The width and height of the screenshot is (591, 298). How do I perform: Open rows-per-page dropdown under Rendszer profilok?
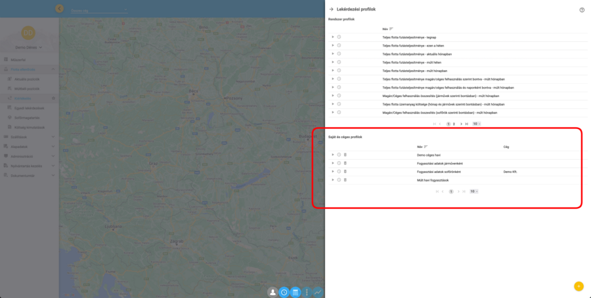(x=476, y=124)
